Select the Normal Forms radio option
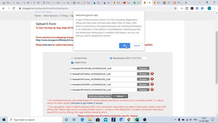 (x=72, y=58)
